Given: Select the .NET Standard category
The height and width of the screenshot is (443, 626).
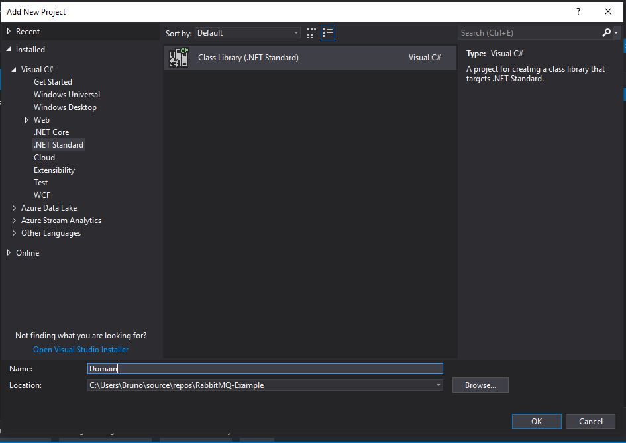Looking at the screenshot, I should point(59,145).
